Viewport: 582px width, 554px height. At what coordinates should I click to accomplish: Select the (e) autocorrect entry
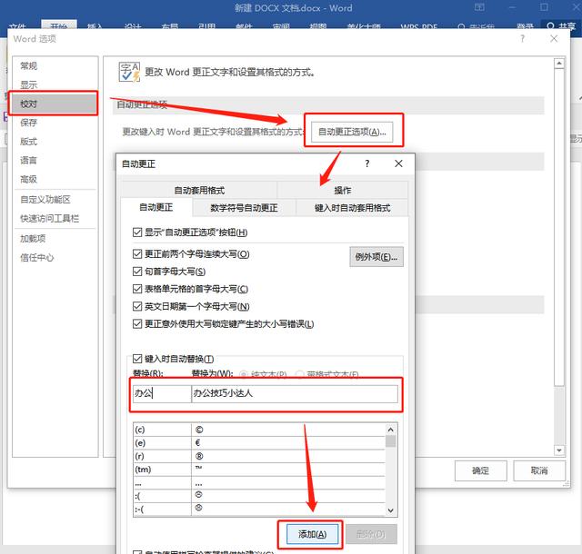162,443
